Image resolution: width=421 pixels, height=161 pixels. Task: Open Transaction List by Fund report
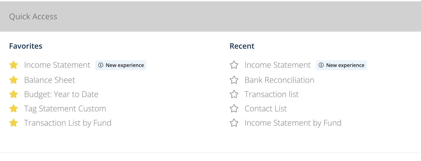[68, 123]
